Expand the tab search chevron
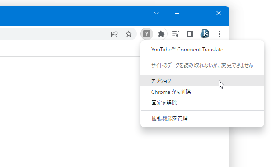271x167 pixels. pyautogui.click(x=156, y=13)
